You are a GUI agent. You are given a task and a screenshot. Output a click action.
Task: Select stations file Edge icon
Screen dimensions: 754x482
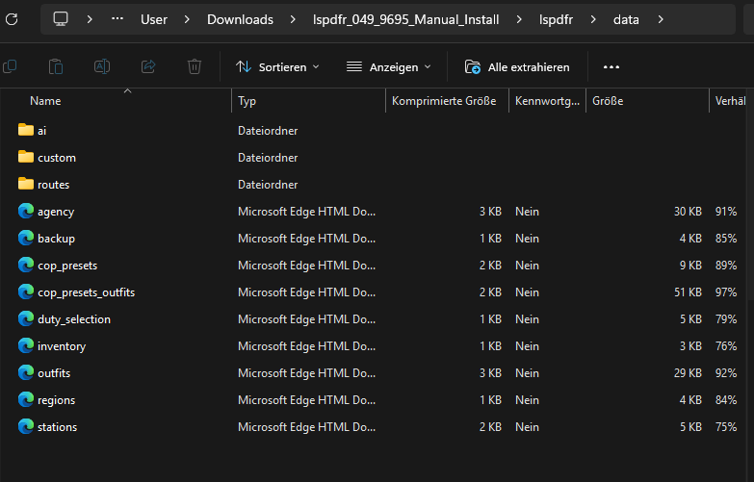pos(26,426)
